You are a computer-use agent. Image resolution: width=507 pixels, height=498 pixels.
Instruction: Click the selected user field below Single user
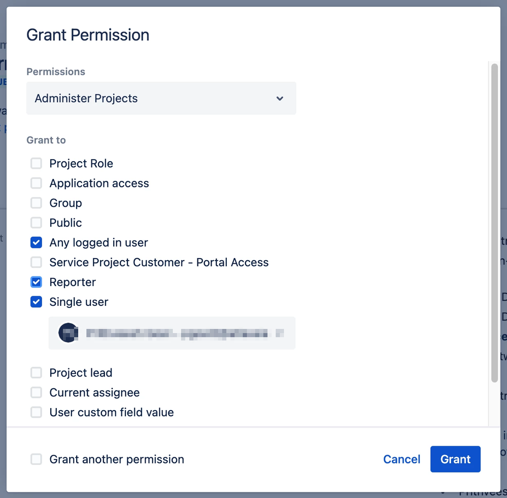pos(172,333)
